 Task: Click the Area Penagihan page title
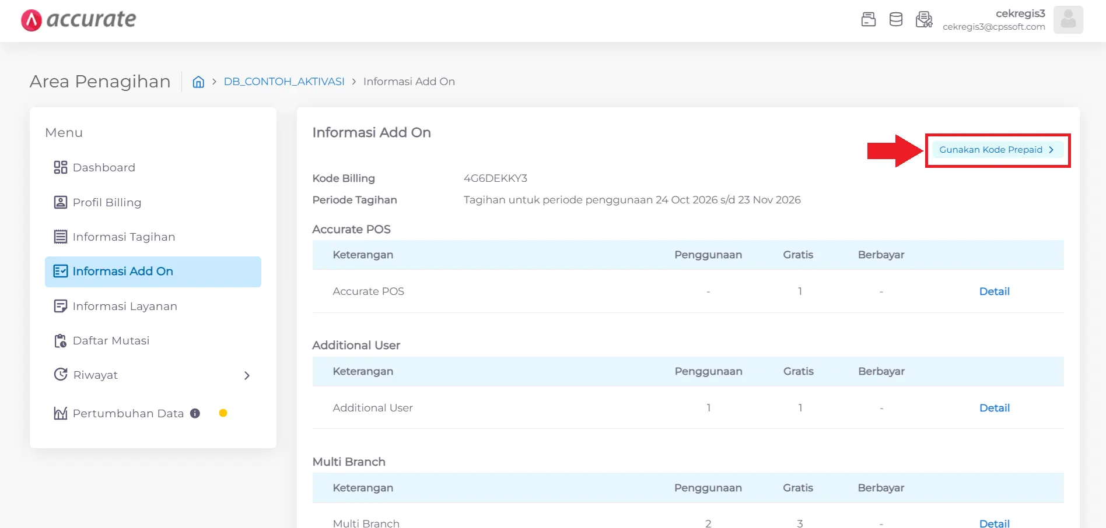tap(100, 82)
